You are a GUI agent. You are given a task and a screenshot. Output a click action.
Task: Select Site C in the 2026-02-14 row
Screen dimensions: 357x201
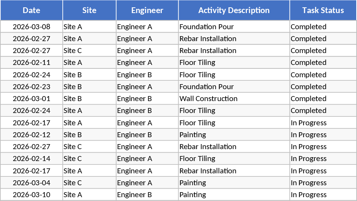(x=72, y=158)
